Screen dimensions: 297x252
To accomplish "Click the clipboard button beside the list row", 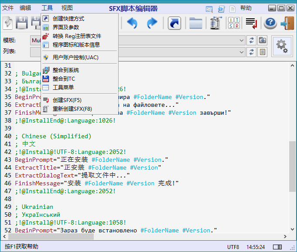I will pyautogui.click(x=262, y=52).
